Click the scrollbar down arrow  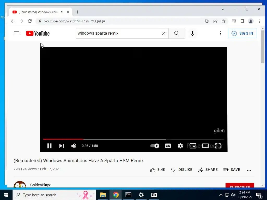(263, 185)
